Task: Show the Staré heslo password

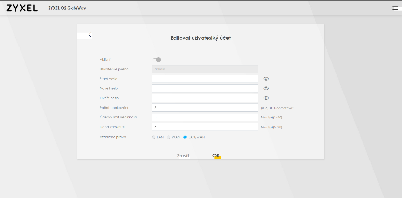Action: pyautogui.click(x=266, y=79)
